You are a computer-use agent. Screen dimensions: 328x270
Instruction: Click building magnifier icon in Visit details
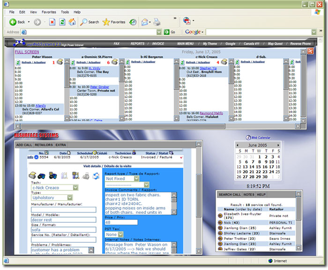click(x=75, y=175)
